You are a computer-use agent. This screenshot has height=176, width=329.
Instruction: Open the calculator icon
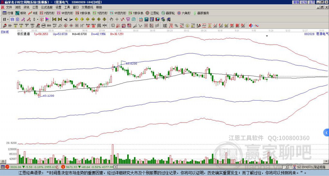146,20
